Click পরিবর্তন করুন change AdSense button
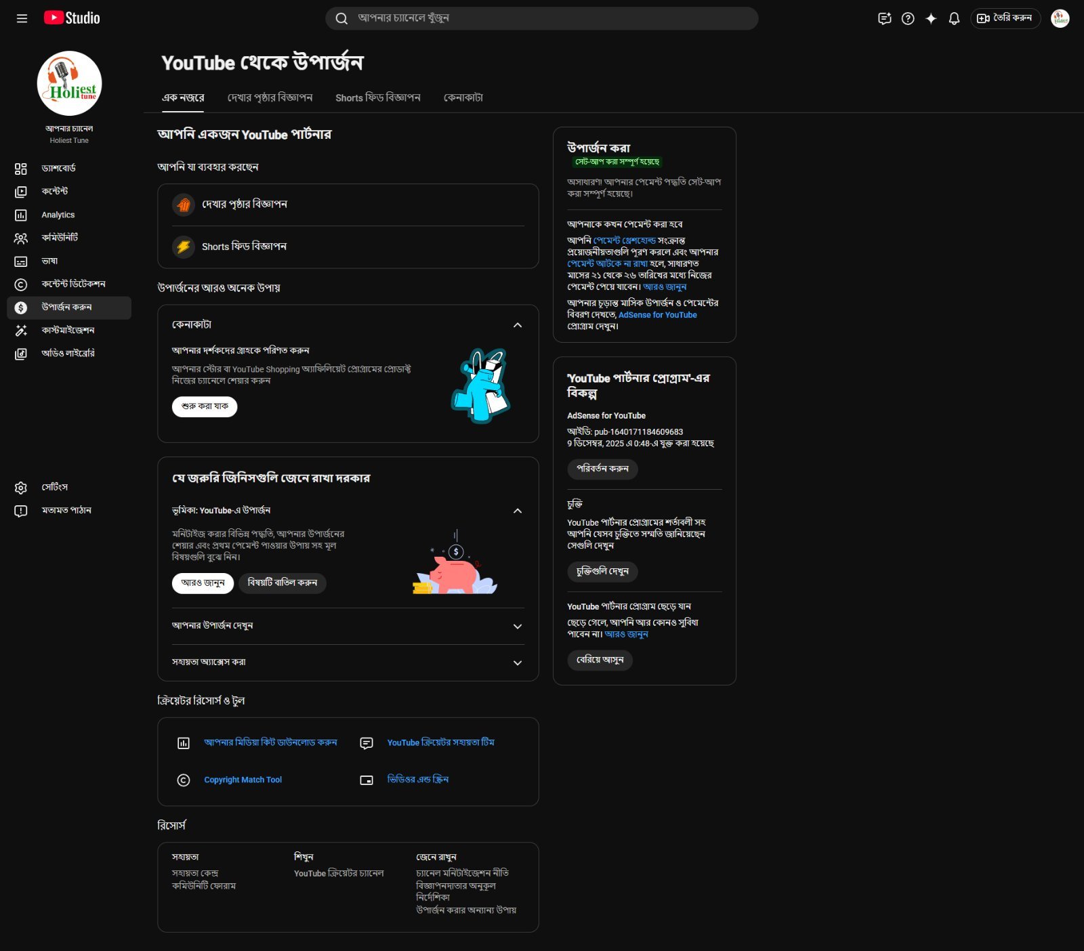The image size is (1084, 951). pyautogui.click(x=602, y=469)
